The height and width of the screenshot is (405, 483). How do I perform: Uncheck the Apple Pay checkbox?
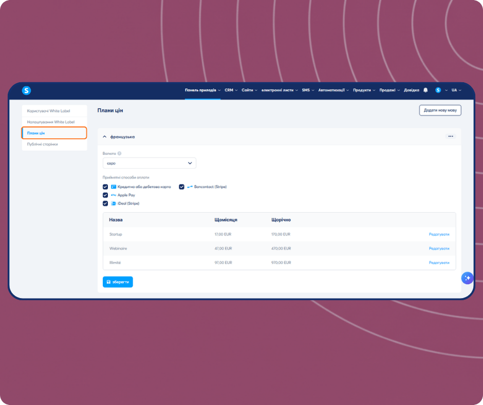tap(105, 195)
